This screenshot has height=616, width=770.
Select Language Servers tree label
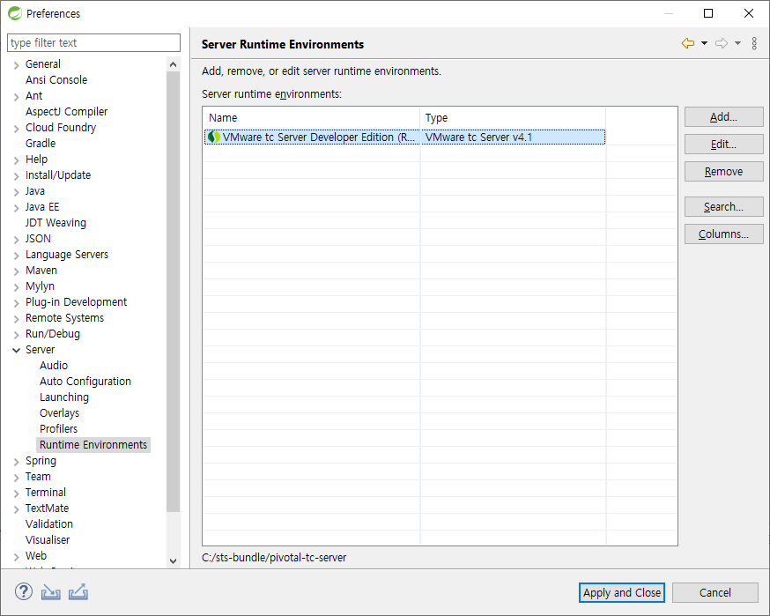(x=67, y=255)
